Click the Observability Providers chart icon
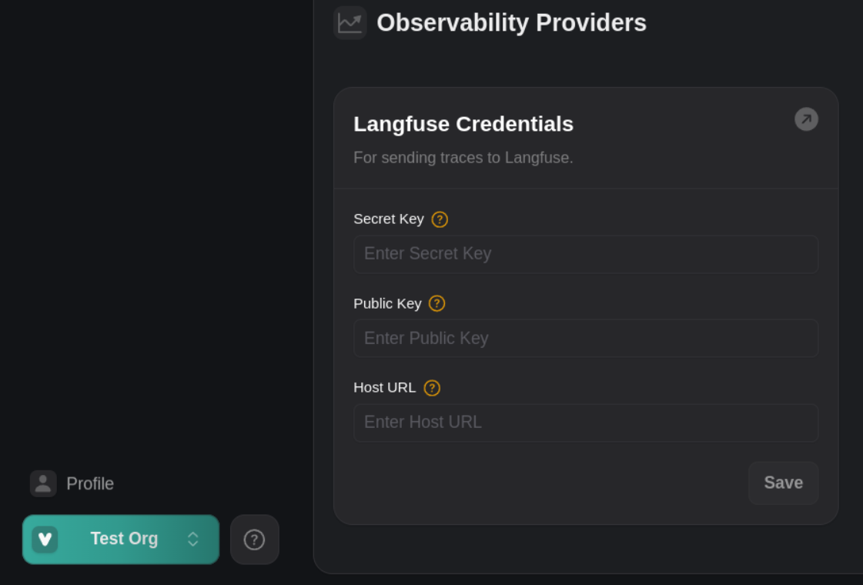 click(x=350, y=23)
